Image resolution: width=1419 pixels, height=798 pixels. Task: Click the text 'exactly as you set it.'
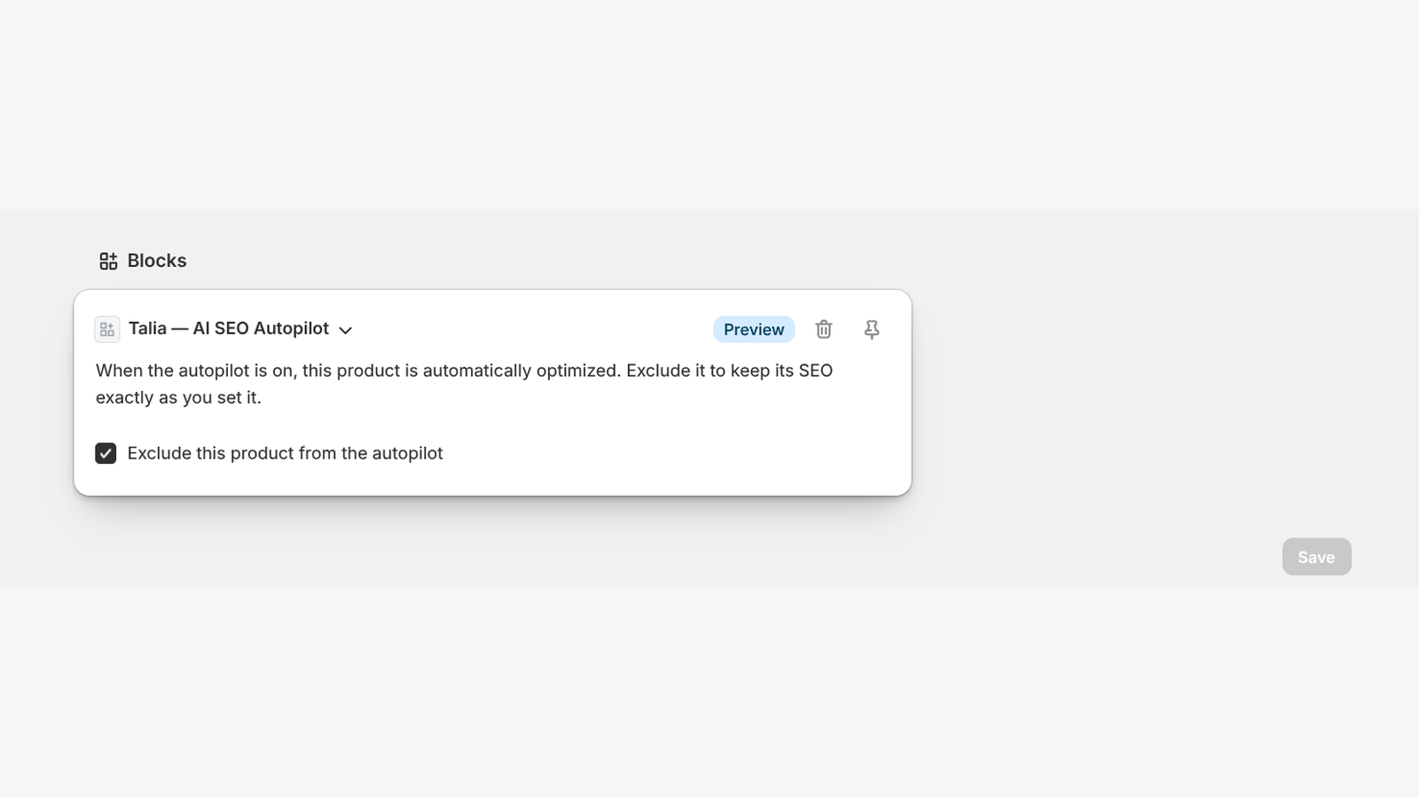coord(178,397)
